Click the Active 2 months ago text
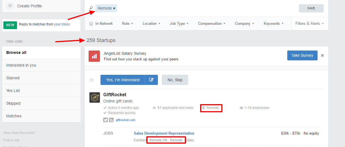 coord(123,108)
